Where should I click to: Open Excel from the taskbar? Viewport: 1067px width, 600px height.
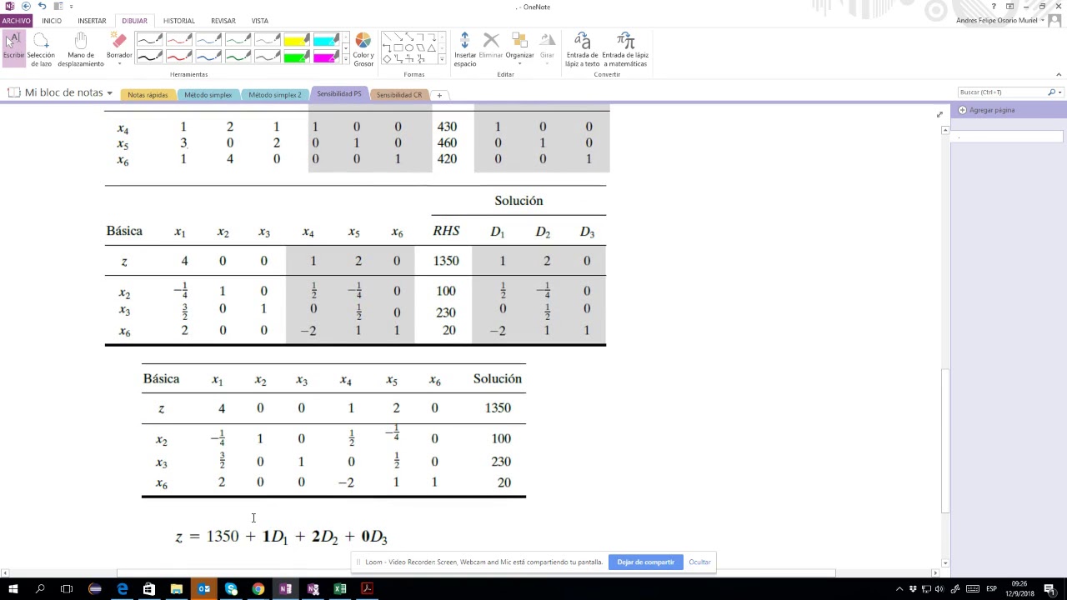pos(340,589)
